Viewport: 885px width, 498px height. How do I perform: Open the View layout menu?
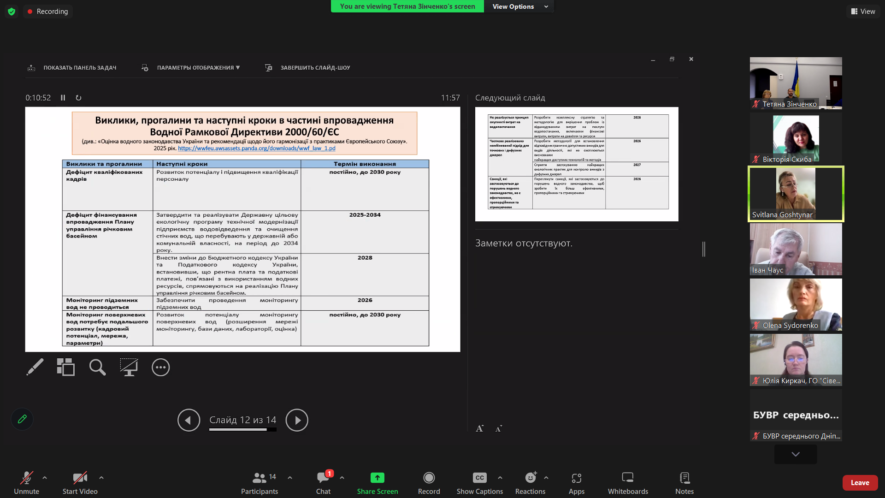863,11
